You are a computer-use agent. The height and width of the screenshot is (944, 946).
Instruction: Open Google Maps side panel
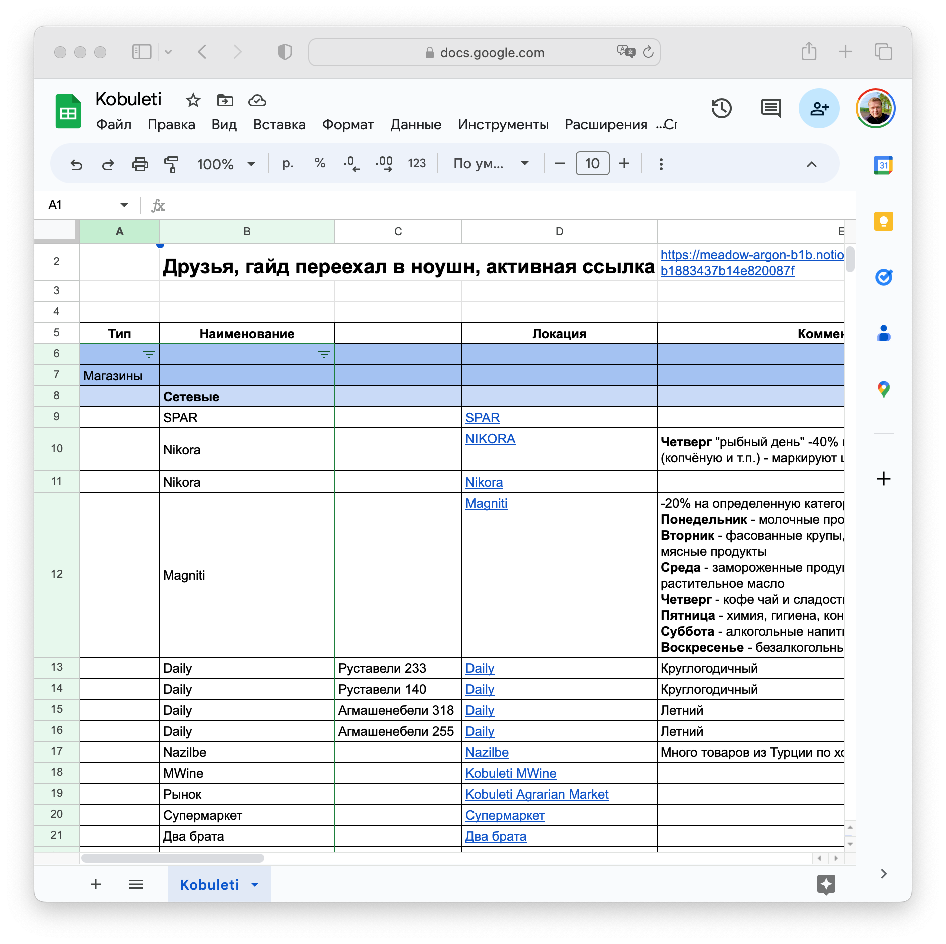tap(884, 389)
